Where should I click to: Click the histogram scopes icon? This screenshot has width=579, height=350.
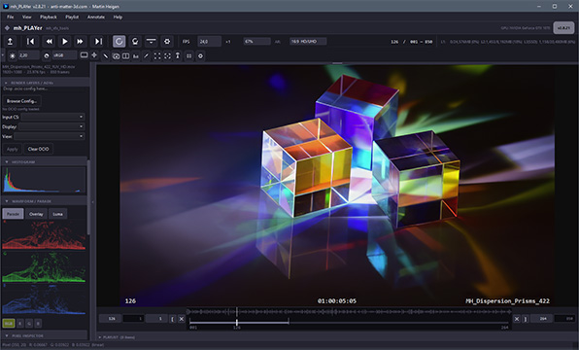[136, 55]
